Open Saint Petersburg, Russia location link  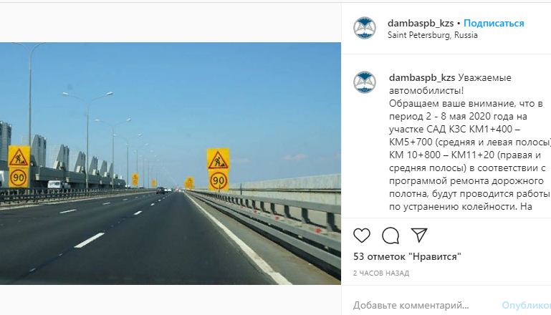click(x=433, y=35)
